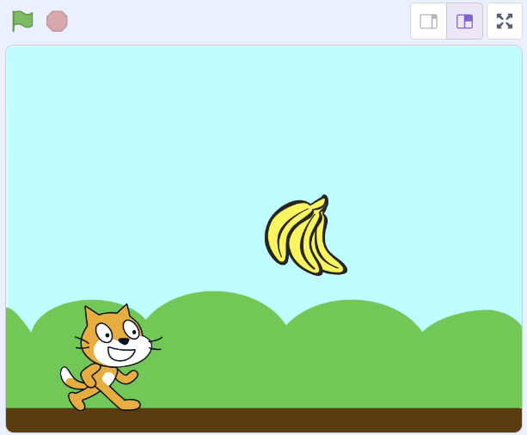Switch to the large stage layout

(464, 21)
